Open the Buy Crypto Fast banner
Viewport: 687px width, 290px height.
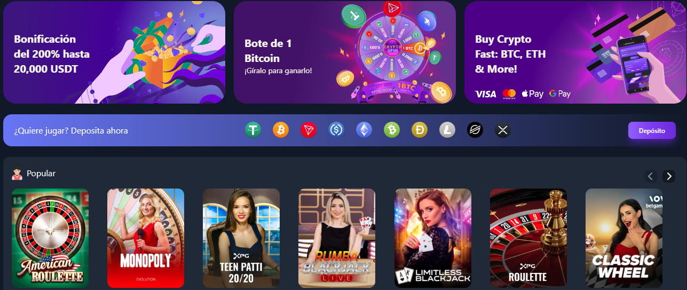(575, 52)
